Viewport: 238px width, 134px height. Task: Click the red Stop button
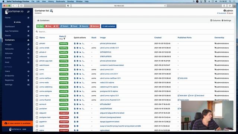point(48,26)
